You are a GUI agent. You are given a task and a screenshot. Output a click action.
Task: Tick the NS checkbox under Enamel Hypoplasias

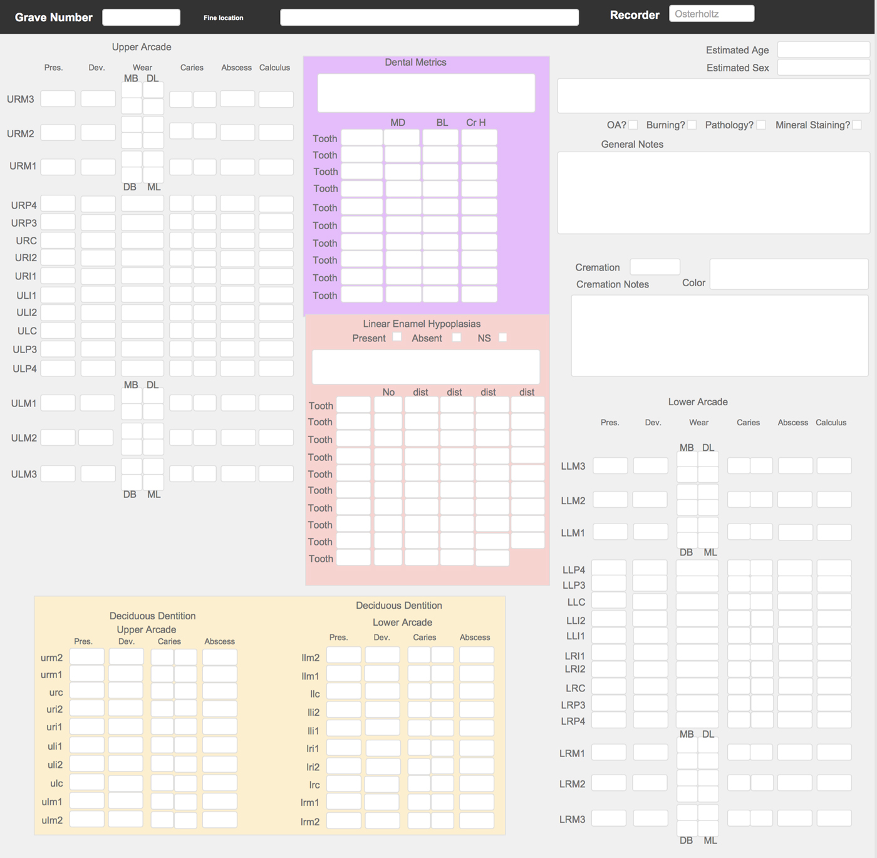click(x=502, y=338)
